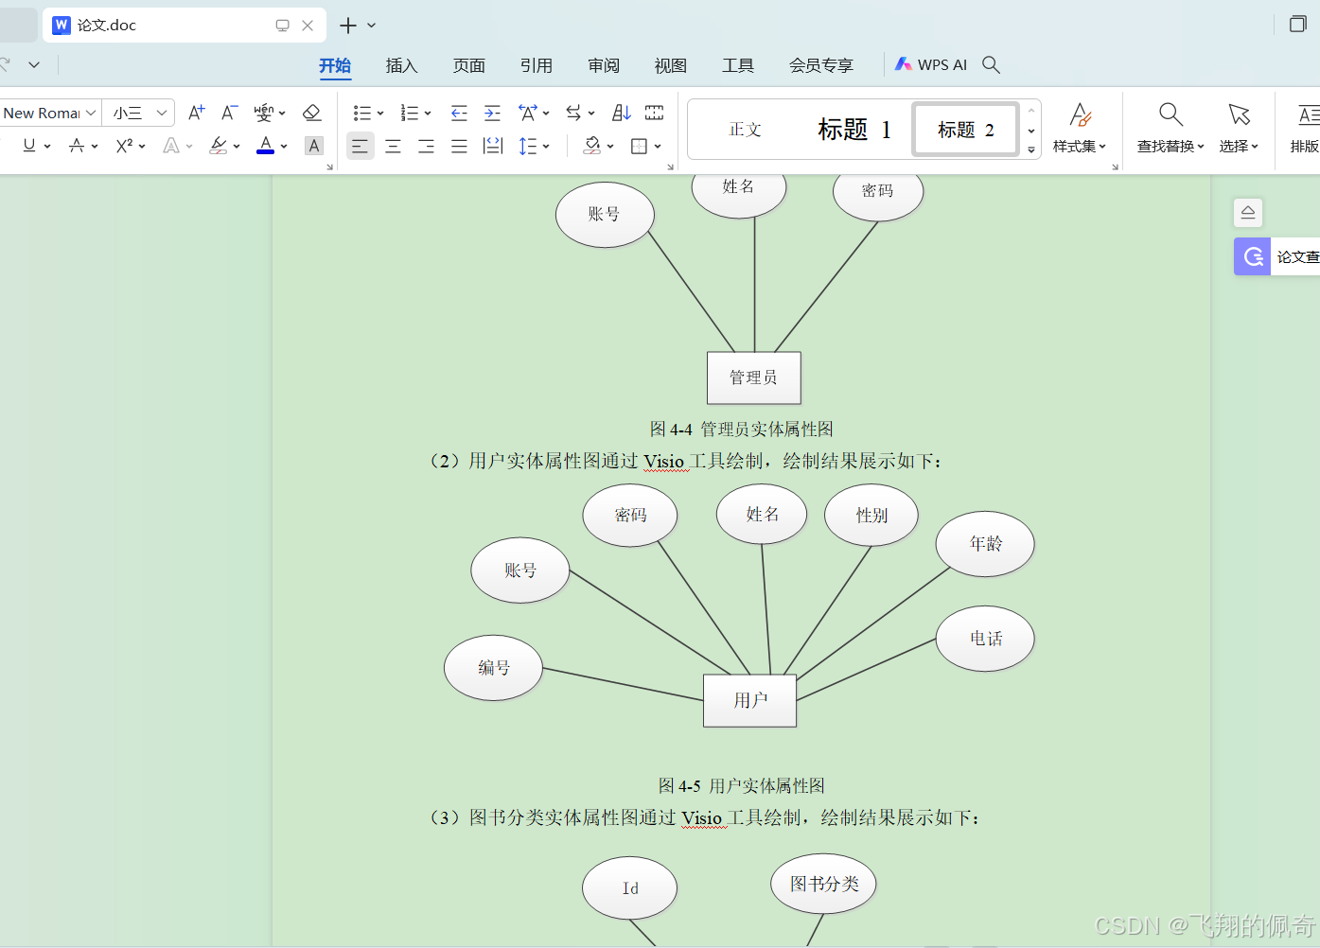Click the decrease indent icon

pyautogui.click(x=459, y=114)
